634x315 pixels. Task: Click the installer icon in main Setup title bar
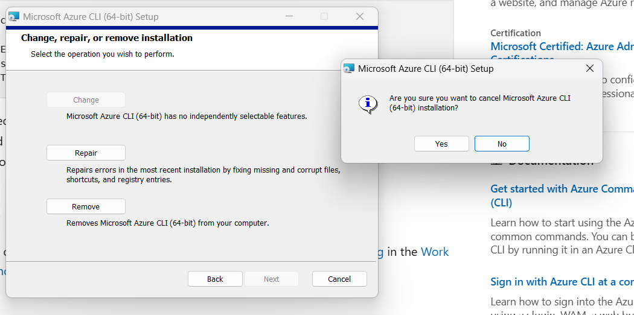(x=14, y=17)
